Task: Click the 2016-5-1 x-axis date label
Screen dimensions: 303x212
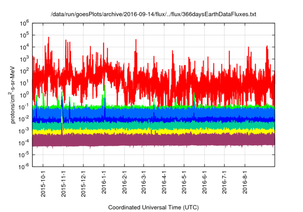Action: (x=184, y=182)
